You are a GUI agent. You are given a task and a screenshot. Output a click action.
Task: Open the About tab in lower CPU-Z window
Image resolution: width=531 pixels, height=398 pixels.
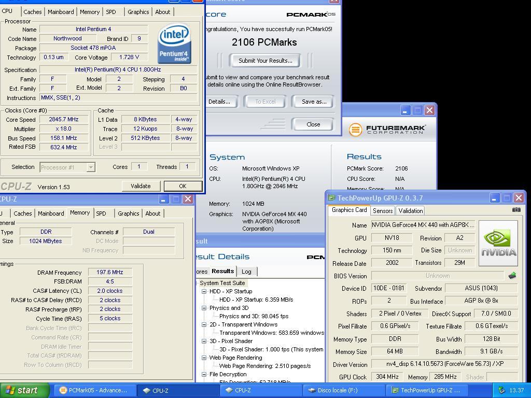click(153, 214)
